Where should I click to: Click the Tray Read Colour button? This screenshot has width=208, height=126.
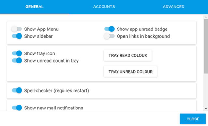pos(128,55)
